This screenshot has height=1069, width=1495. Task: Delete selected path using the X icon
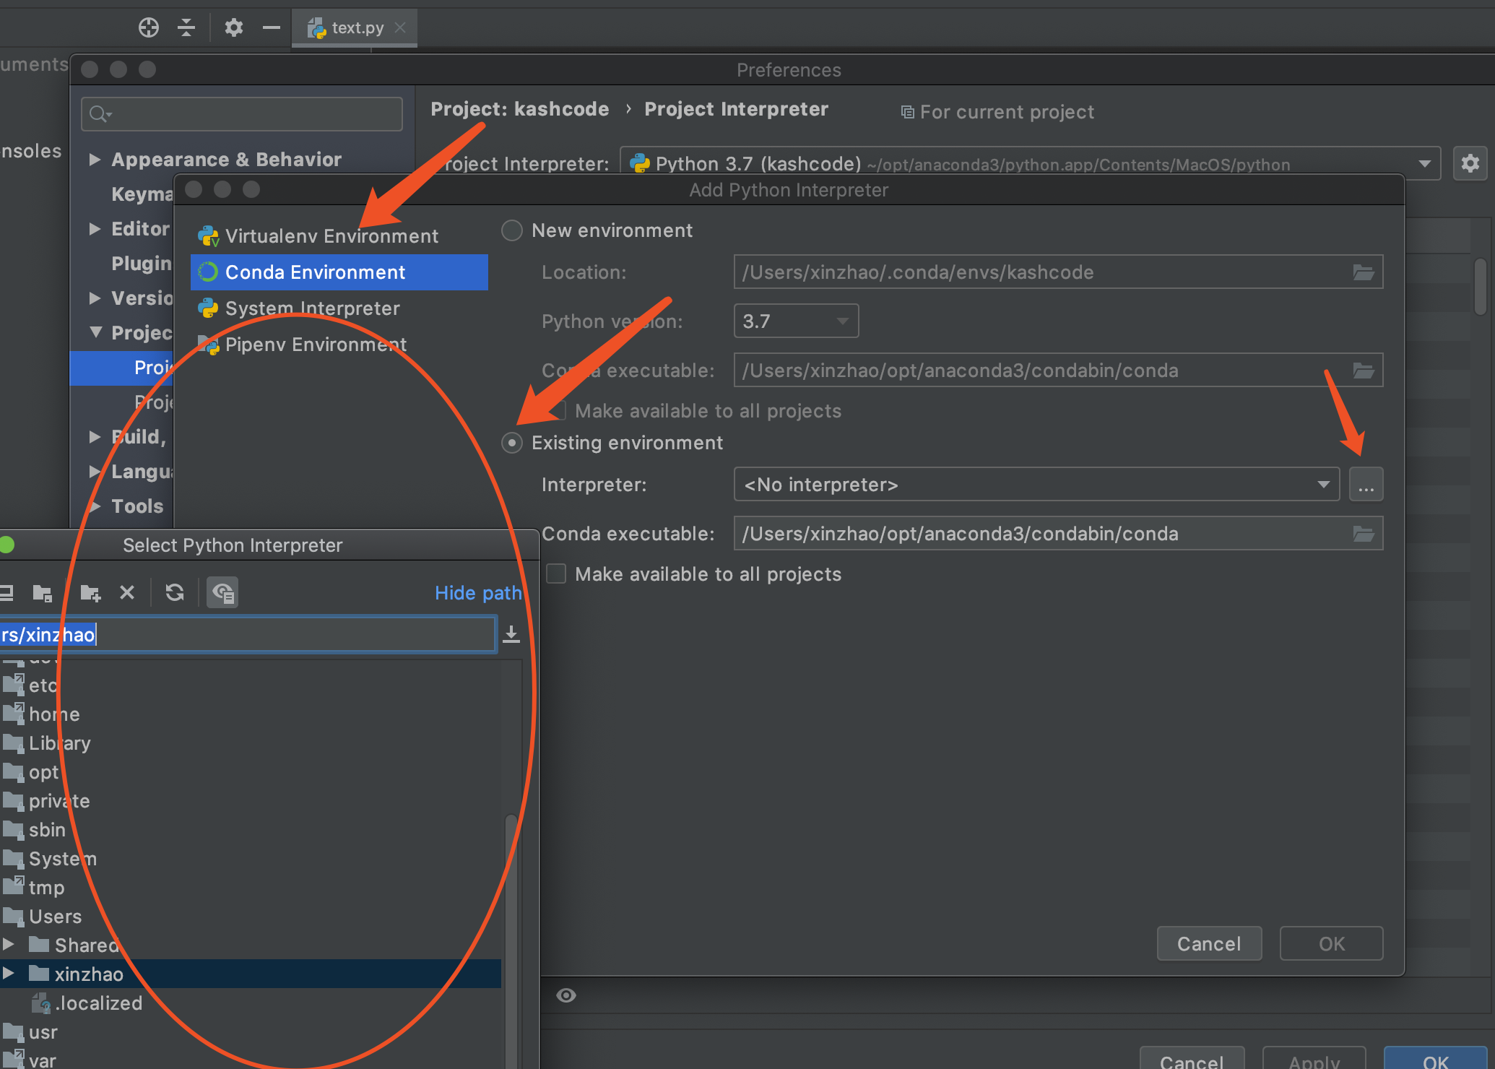(127, 592)
